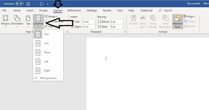Open the Selection Pane
The height and width of the screenshot is (110, 209).
coord(178,22)
